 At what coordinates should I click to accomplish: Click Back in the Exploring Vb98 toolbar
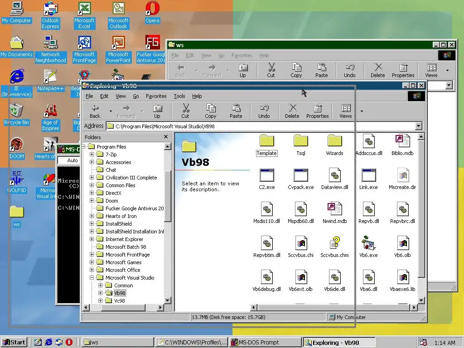point(95,111)
